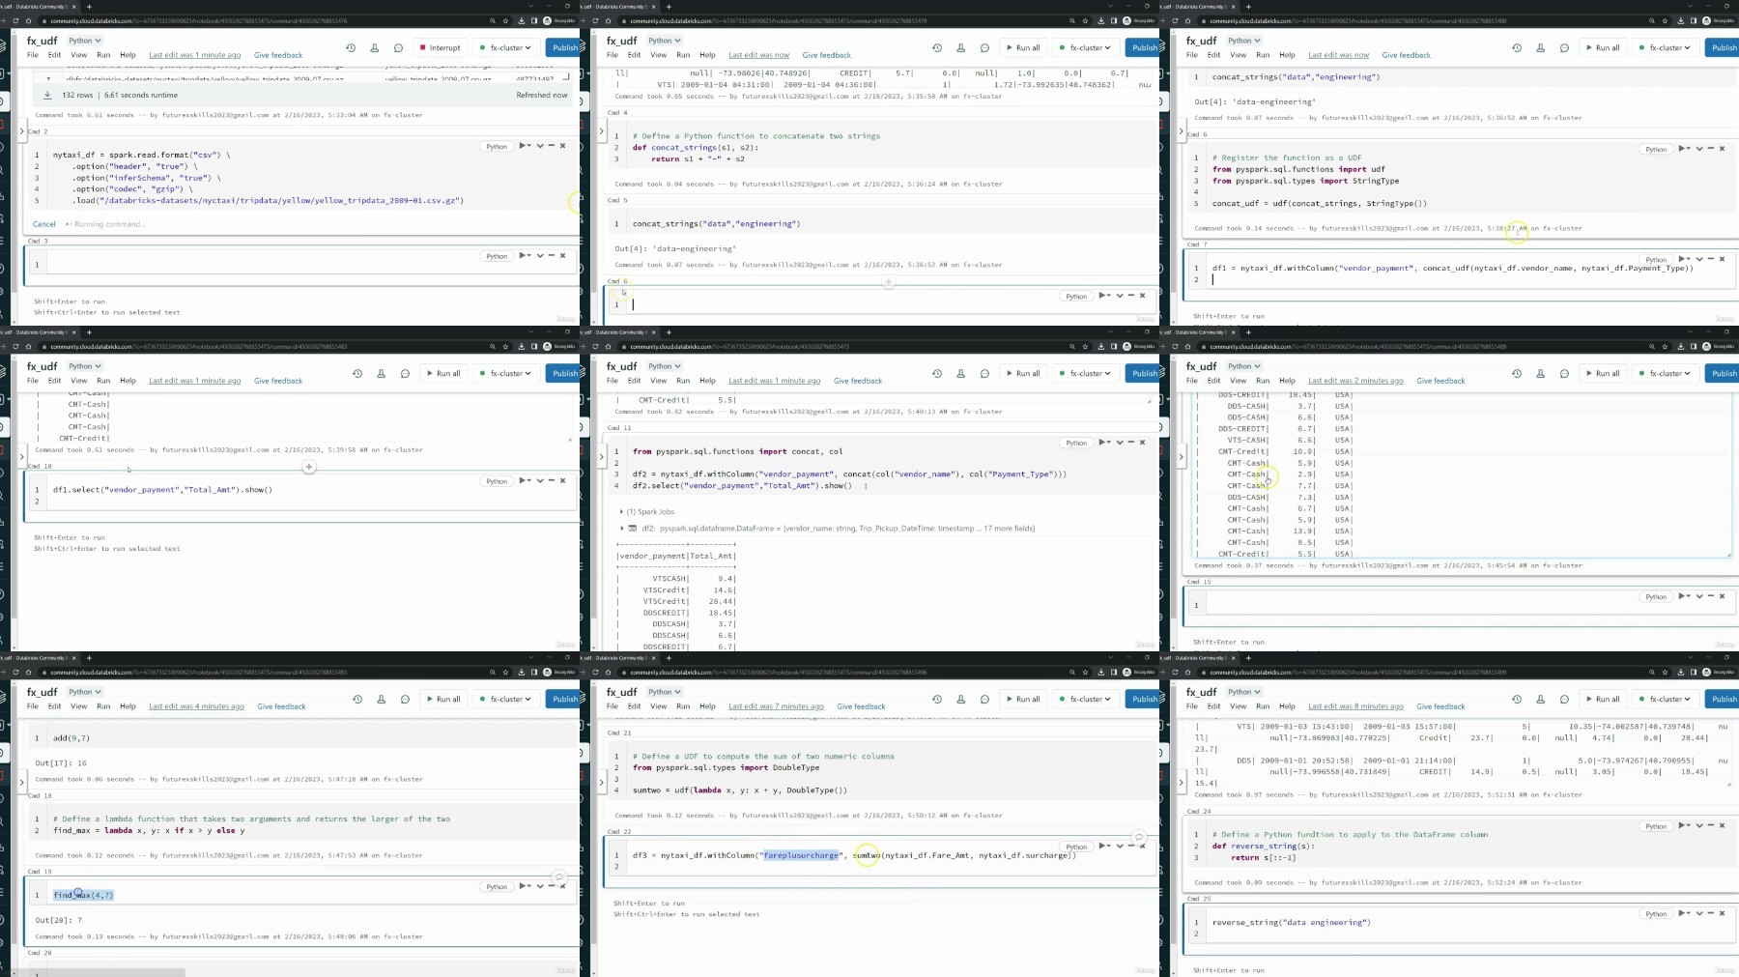Screen dimensions: 1739x977
Task: Open Edit menu in notebook edited 2 minutes ago
Action: coord(1213,381)
